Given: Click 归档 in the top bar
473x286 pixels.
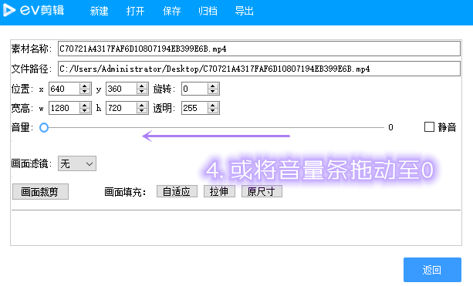Looking at the screenshot, I should click(208, 11).
